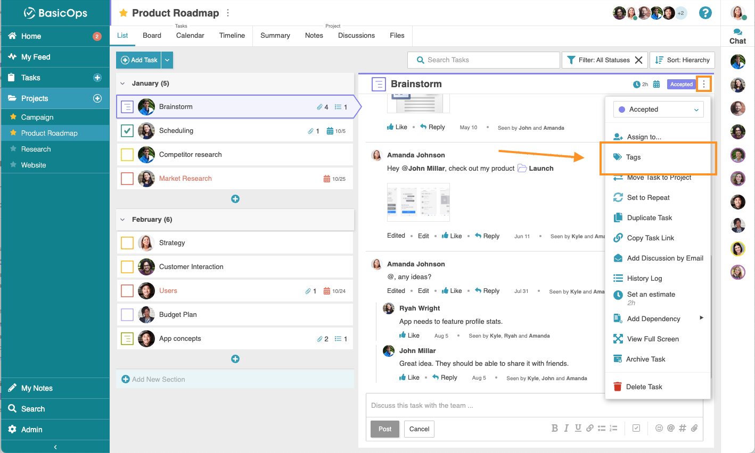Click the discussion text box
This screenshot has height=453, width=755.
point(535,406)
